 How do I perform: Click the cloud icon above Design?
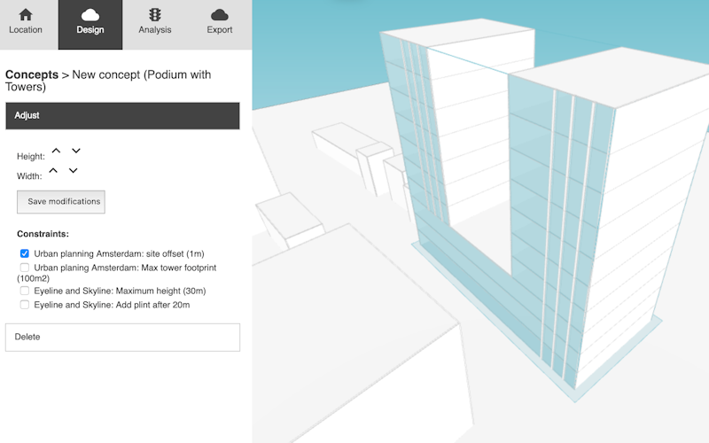90,14
